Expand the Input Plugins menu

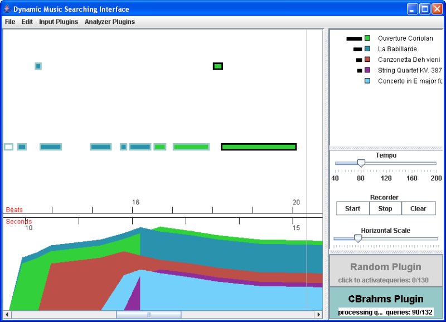(59, 22)
